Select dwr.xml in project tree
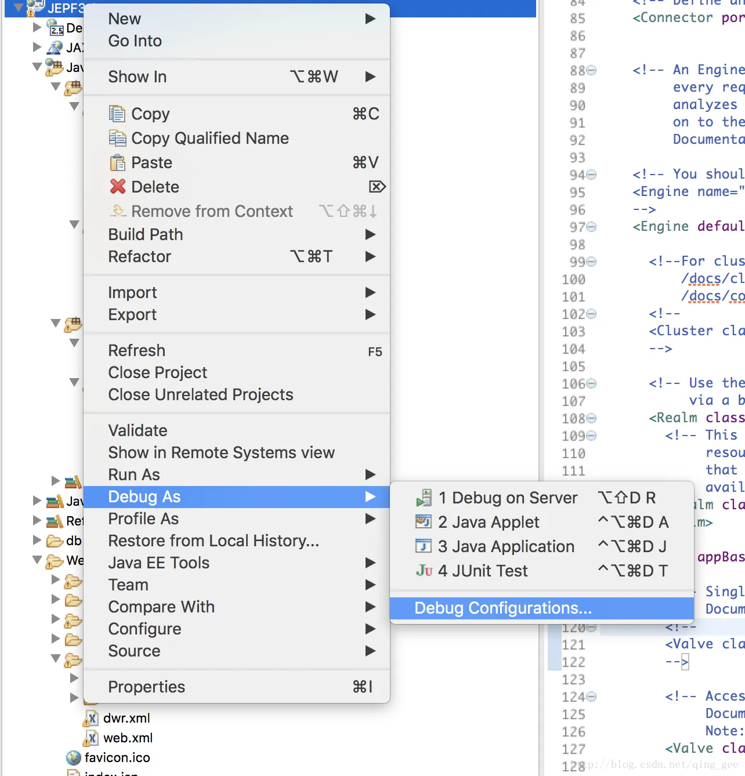Viewport: 745px width, 776px height. pos(126,719)
